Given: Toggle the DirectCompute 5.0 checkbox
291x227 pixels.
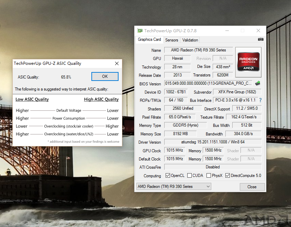Looking at the screenshot, I should tap(227, 175).
